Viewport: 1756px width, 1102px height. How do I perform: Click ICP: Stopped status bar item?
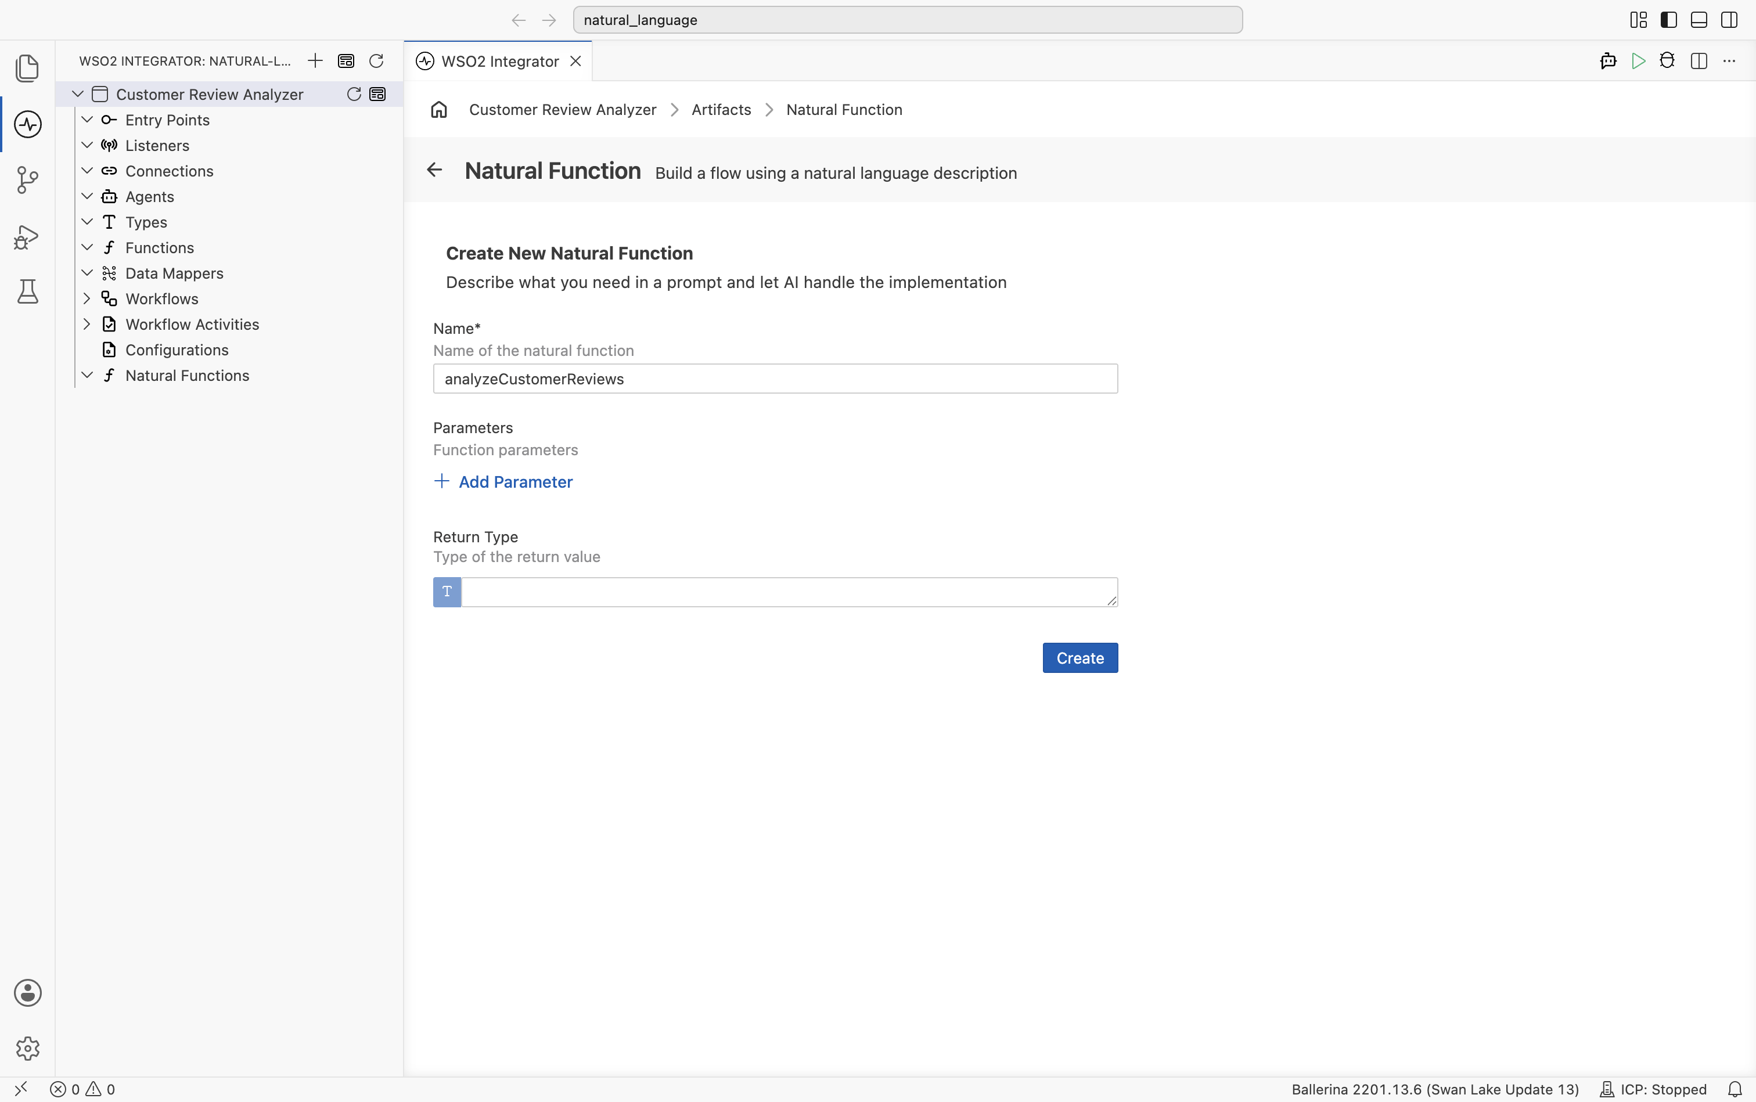(x=1653, y=1089)
